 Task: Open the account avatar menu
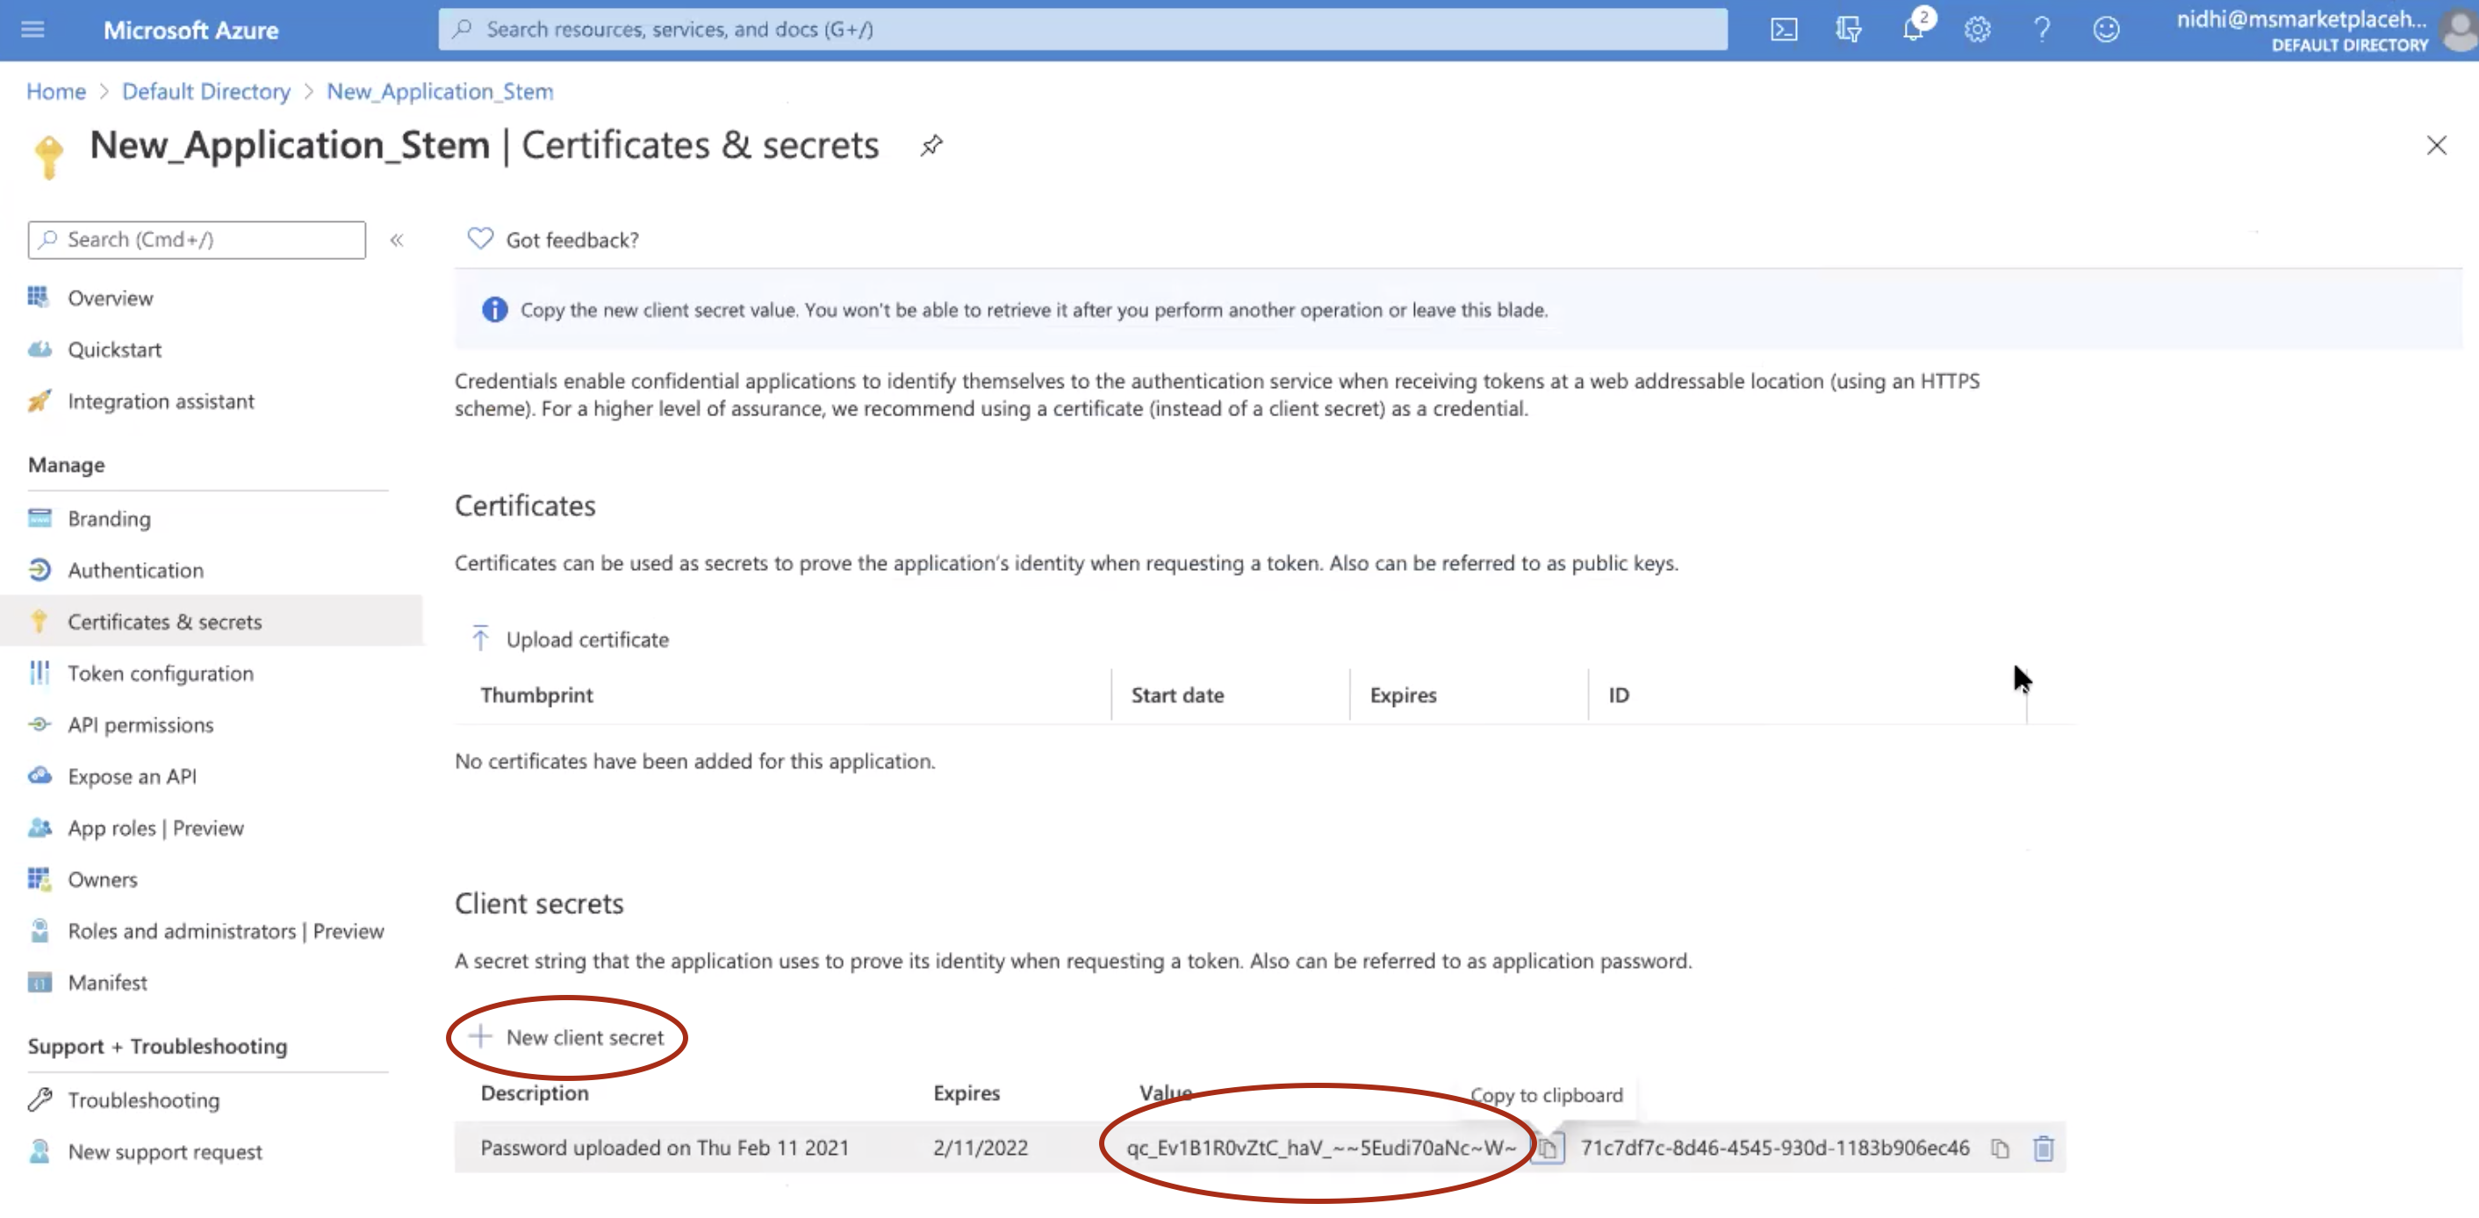(x=2459, y=29)
